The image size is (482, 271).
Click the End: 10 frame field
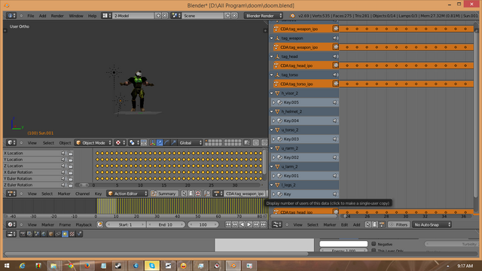point(166,224)
